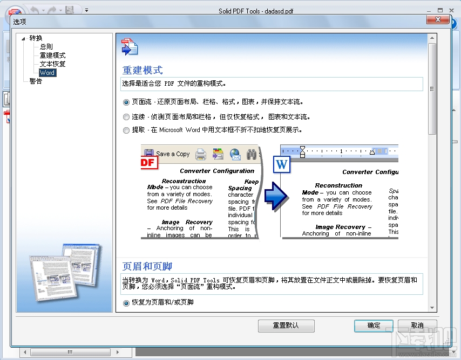Collapse the 转换 tree branch
This screenshot has height=360, width=461.
tap(23, 38)
